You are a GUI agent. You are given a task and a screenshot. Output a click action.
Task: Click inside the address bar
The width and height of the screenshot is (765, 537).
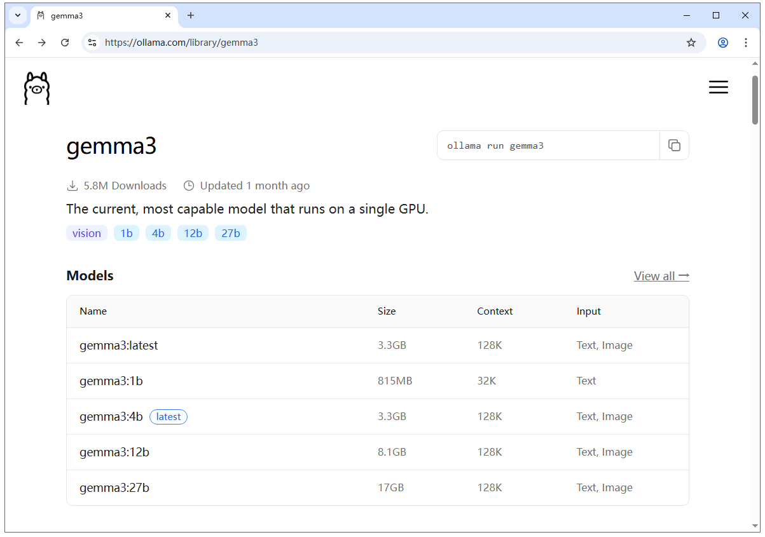pos(318,43)
